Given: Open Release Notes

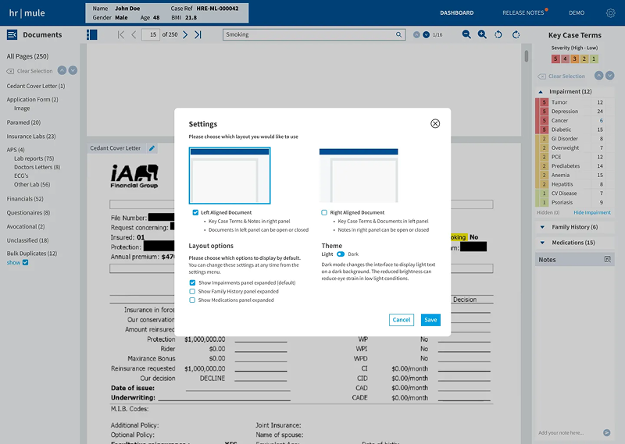Looking at the screenshot, I should (523, 13).
